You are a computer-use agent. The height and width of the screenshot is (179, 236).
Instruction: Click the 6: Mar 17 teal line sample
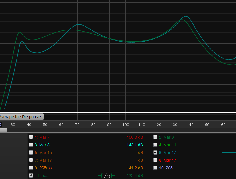229,153
